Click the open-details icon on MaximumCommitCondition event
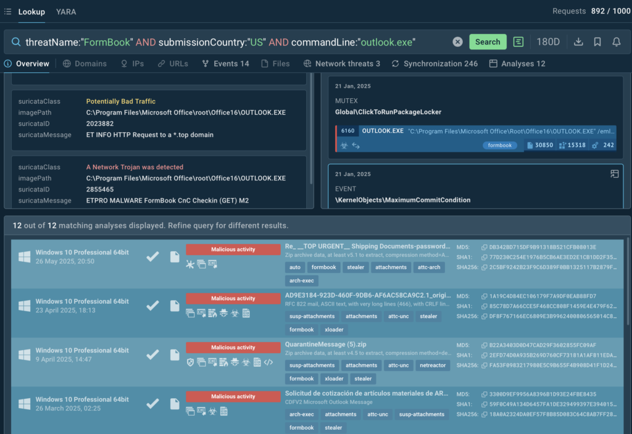Image resolution: width=632 pixels, height=434 pixels. pos(614,174)
